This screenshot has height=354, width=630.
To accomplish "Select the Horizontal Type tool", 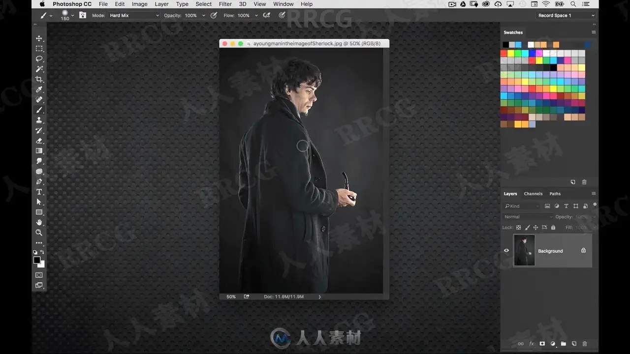I will [39, 192].
